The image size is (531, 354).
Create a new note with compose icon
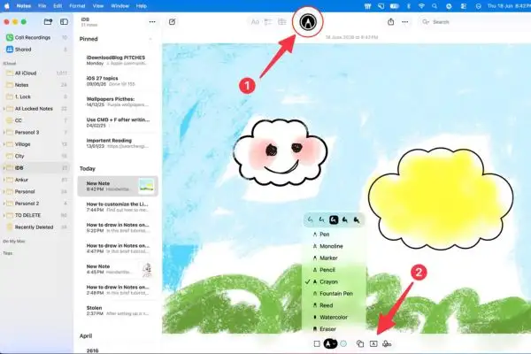pyautogui.click(x=172, y=22)
